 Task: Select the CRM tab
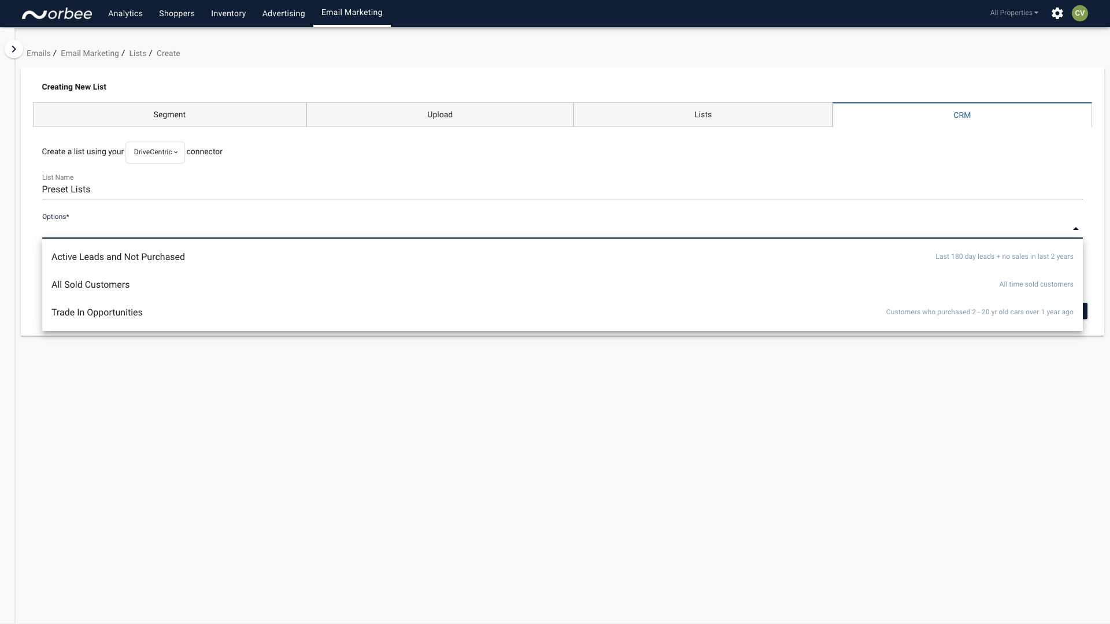tap(961, 116)
